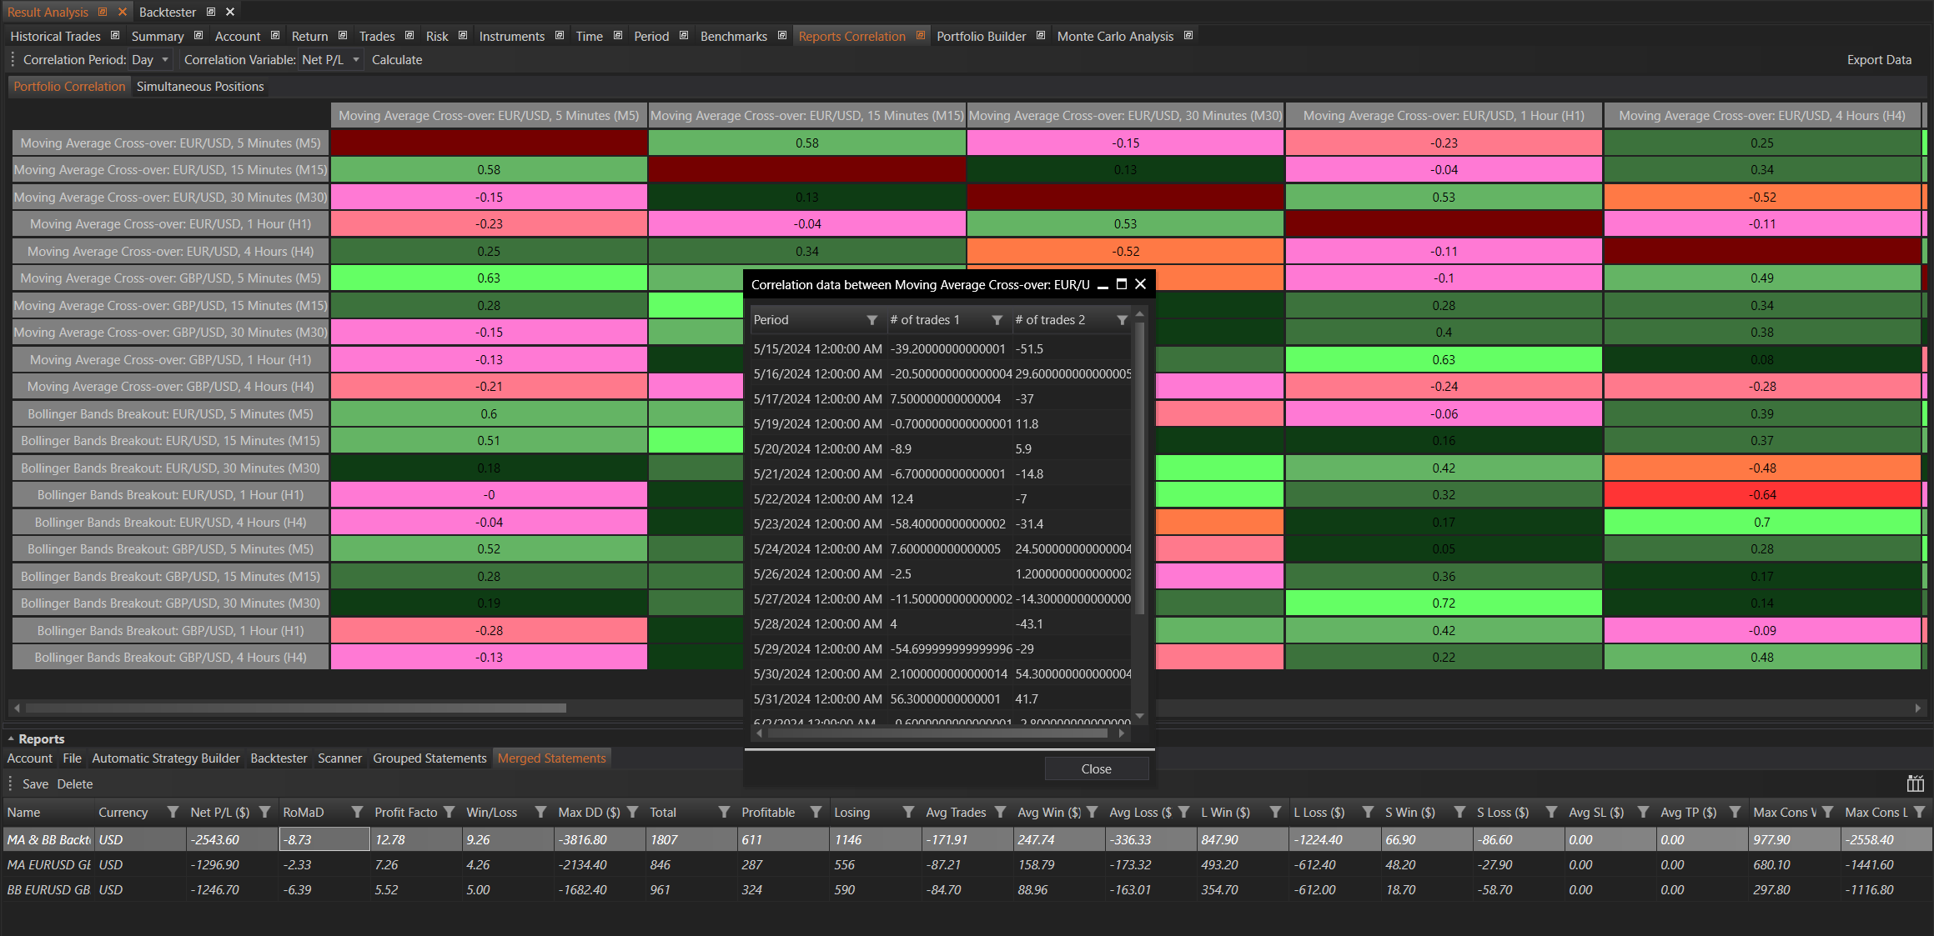Collapse the Reports panel triangle

point(11,739)
